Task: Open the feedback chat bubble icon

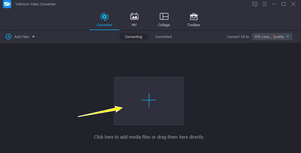Action: click(255, 4)
